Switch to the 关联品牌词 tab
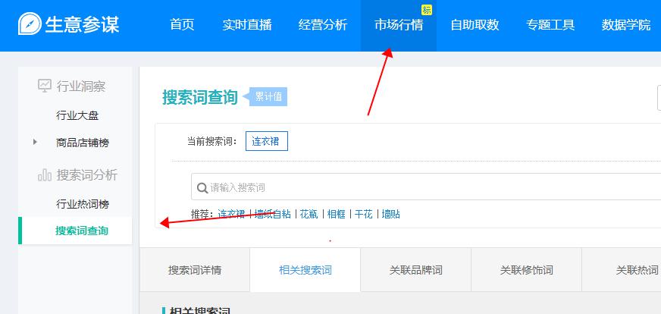661x314 pixels. click(x=416, y=270)
